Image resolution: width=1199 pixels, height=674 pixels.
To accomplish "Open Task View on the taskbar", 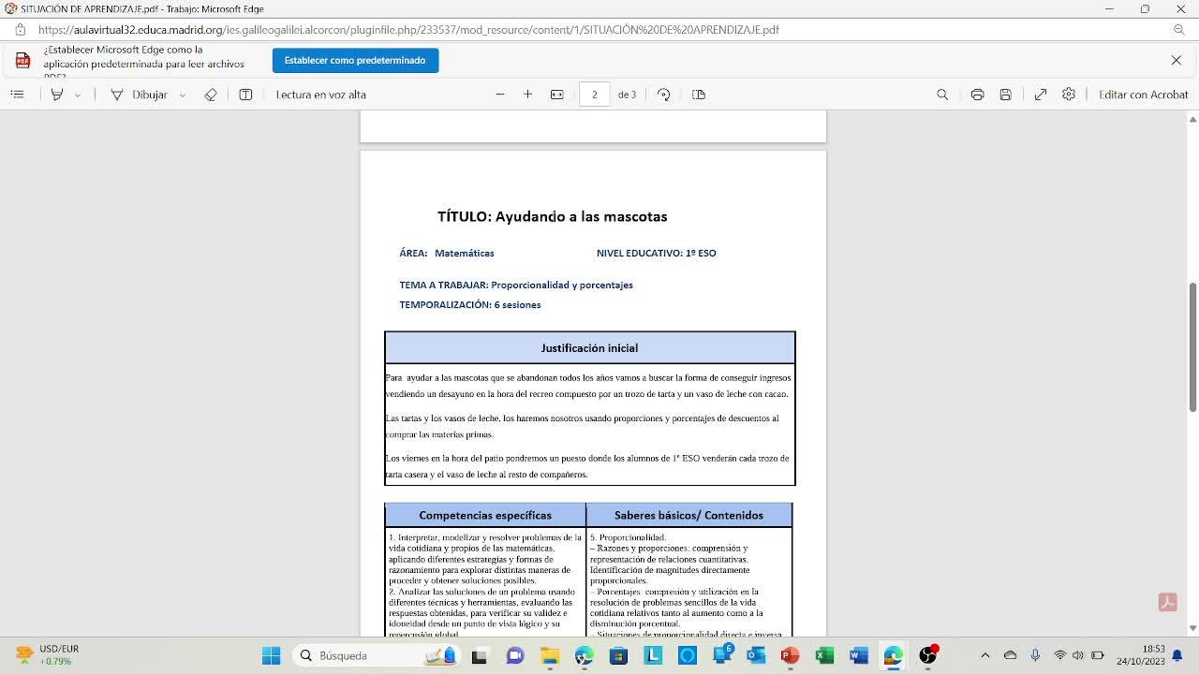I will 480,655.
